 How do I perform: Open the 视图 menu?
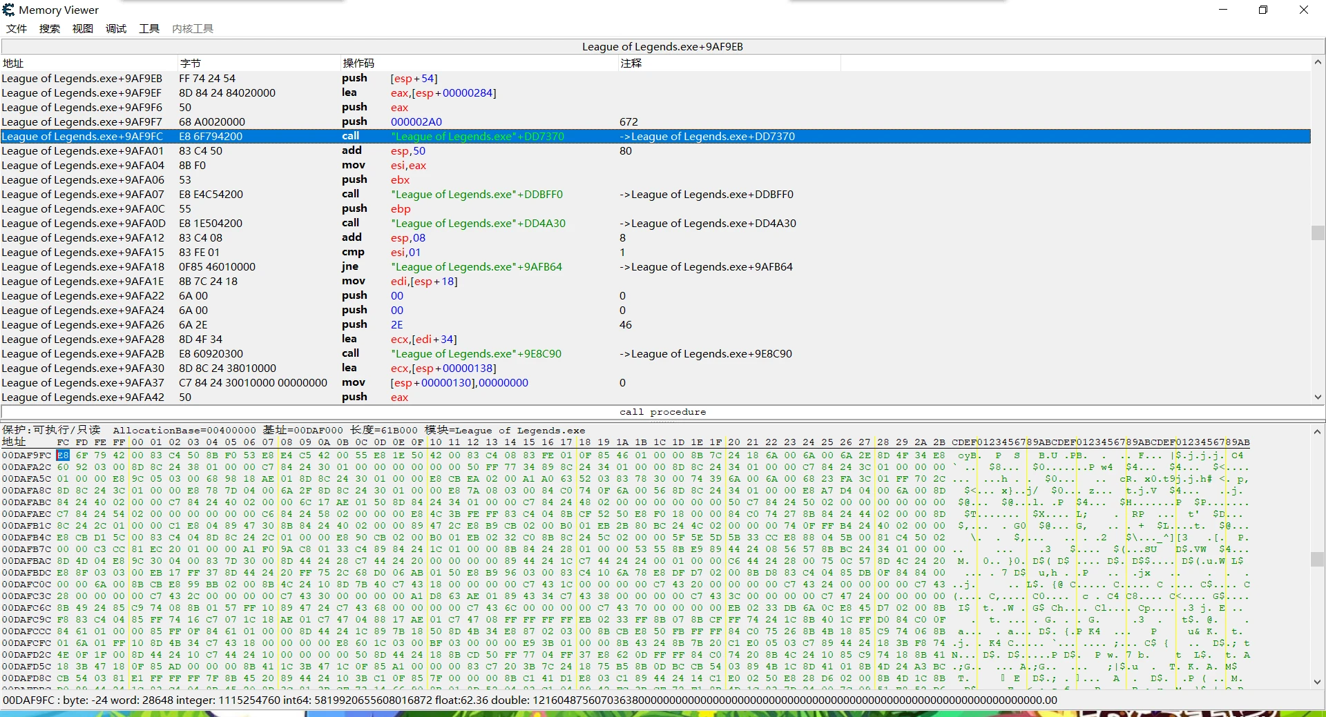point(83,28)
